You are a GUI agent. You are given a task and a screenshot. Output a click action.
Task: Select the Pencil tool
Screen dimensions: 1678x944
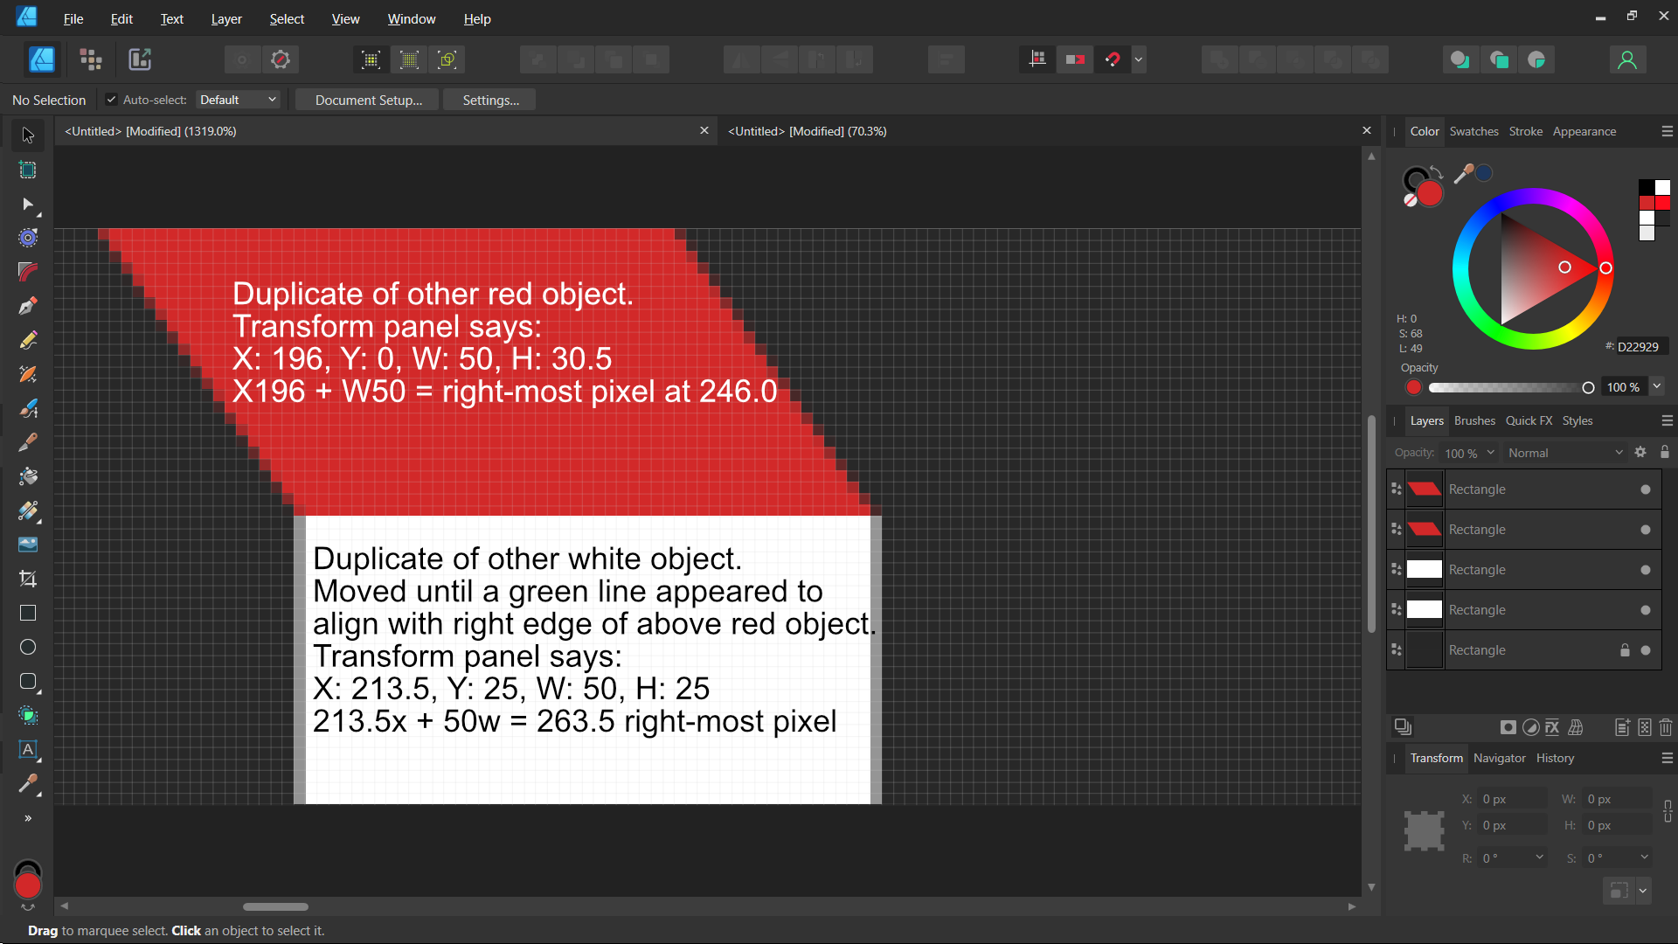pos(28,340)
